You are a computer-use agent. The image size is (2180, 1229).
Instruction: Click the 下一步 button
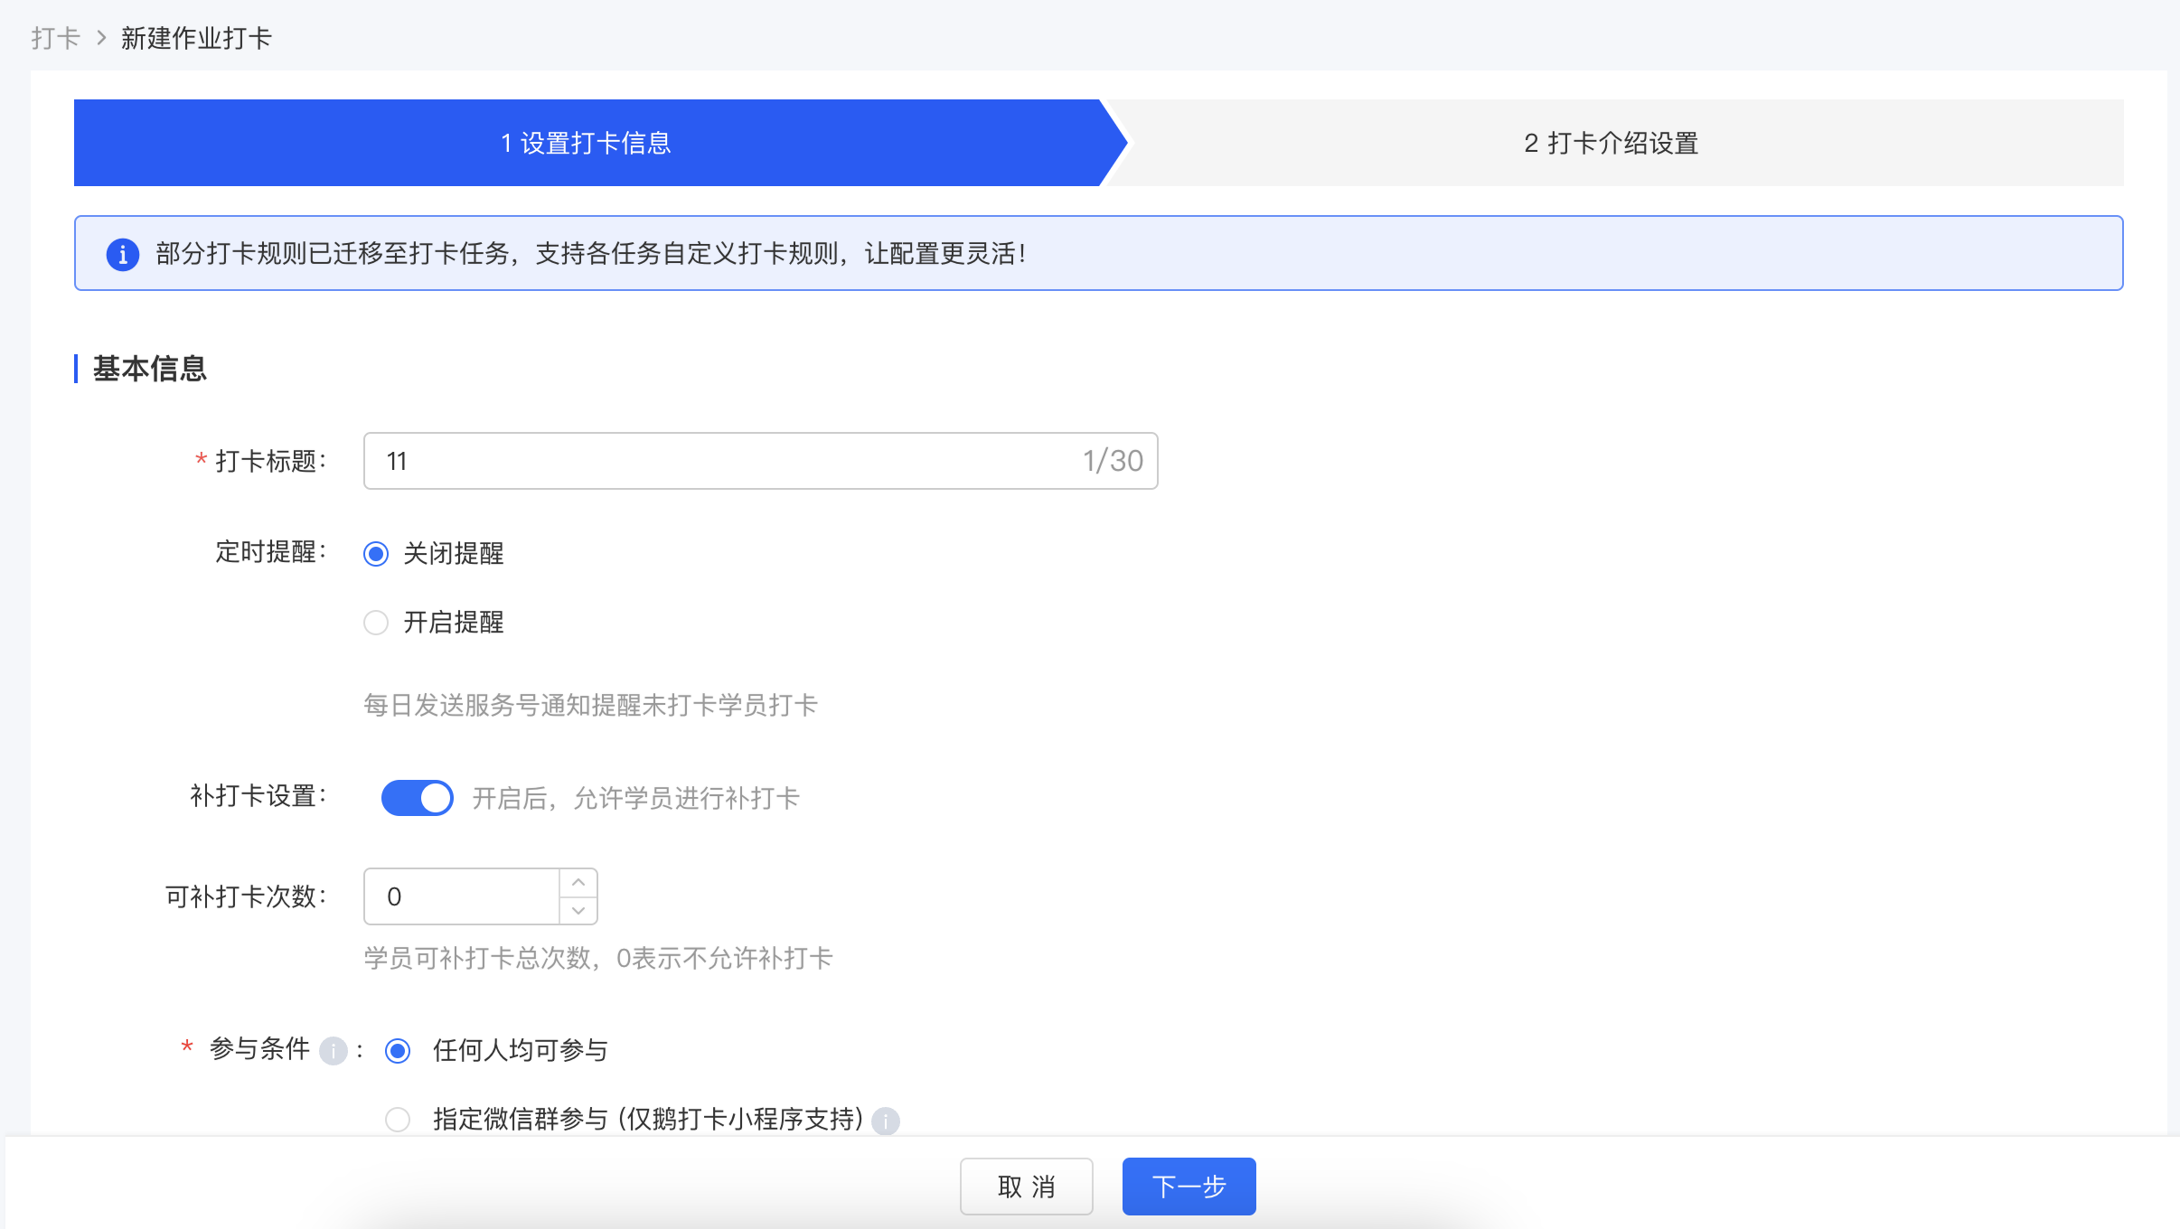point(1189,1187)
